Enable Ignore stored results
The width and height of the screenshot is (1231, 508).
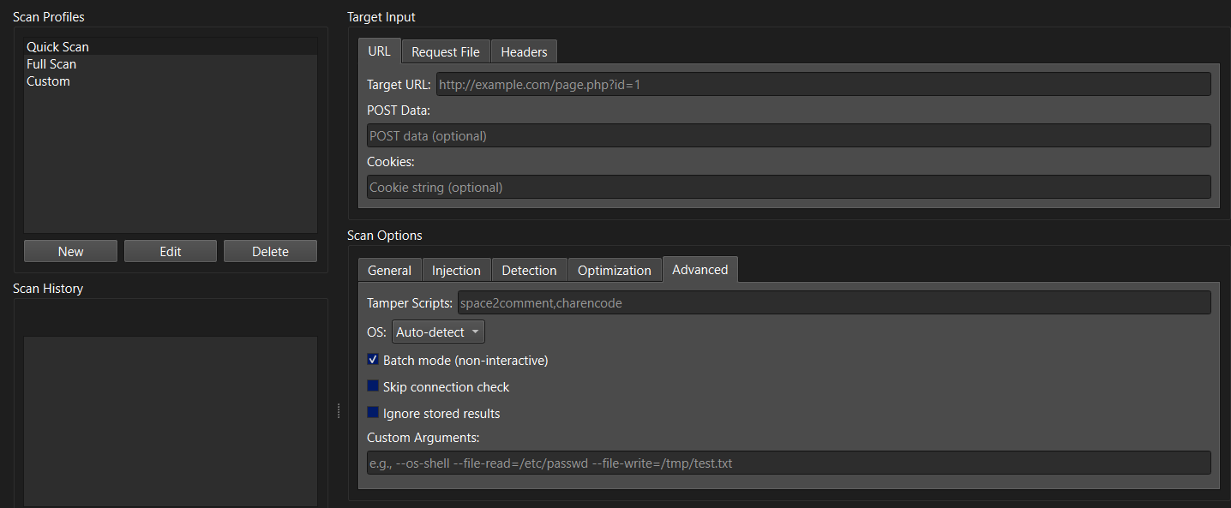click(373, 412)
